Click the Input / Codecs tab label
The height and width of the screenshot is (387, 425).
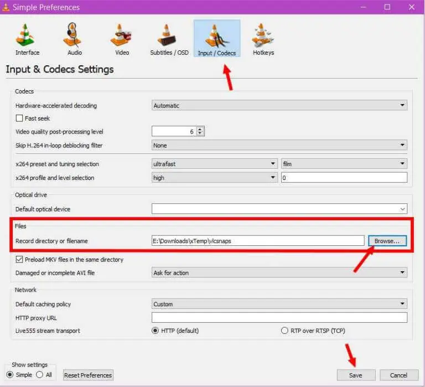(217, 53)
